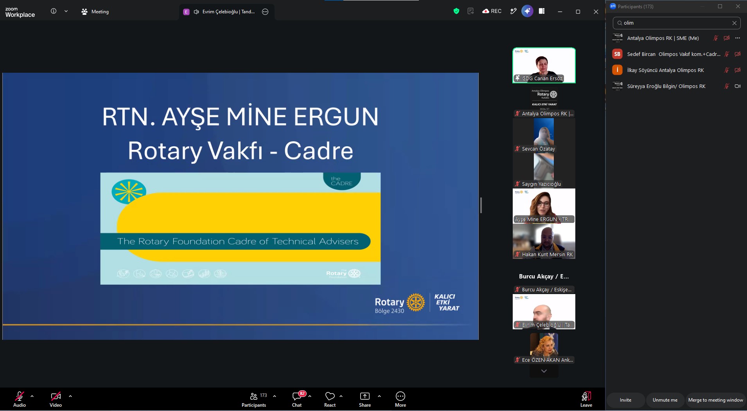747x411 pixels.
Task: Click camera icon for Süreyya Eroğlu Bilgin
Action: click(x=738, y=86)
